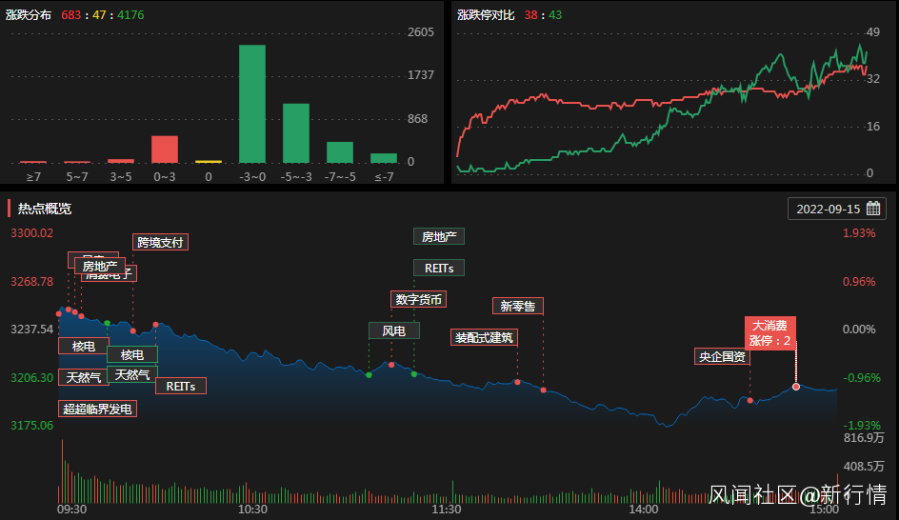Click the 涨跌停对比 panel title

486,15
